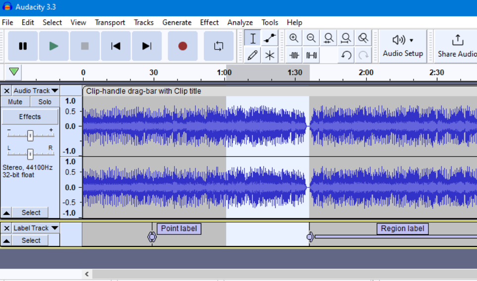This screenshot has height=281, width=477.
Task: Choose the Draw pencil tool
Action: click(252, 56)
